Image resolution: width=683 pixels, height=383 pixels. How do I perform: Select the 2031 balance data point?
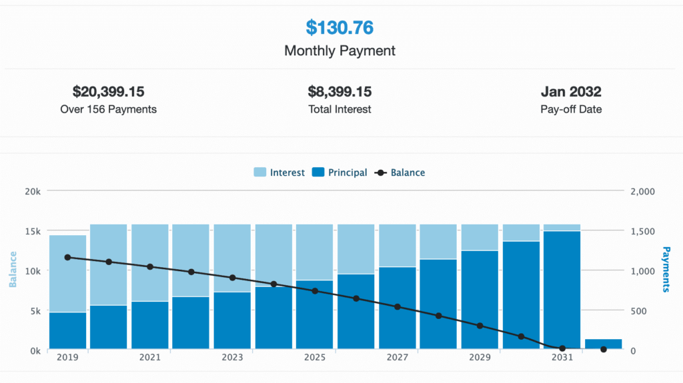pyautogui.click(x=562, y=348)
